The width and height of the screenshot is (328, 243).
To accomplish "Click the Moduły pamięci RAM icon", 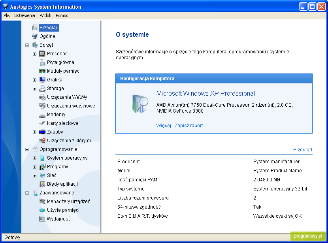I will click(42, 71).
